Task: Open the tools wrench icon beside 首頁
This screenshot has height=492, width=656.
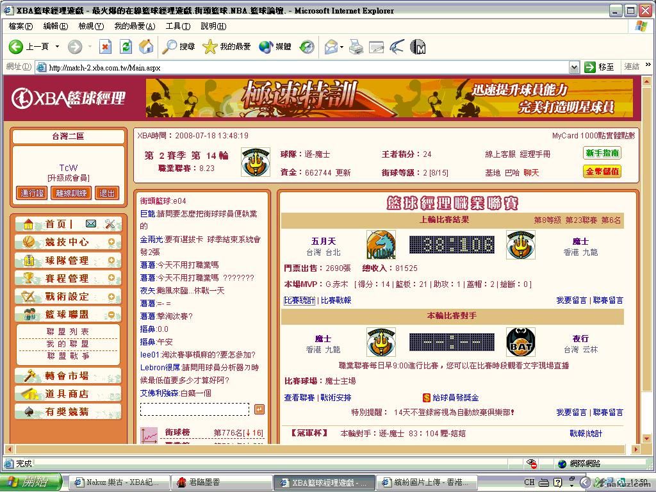Action: coord(110,224)
